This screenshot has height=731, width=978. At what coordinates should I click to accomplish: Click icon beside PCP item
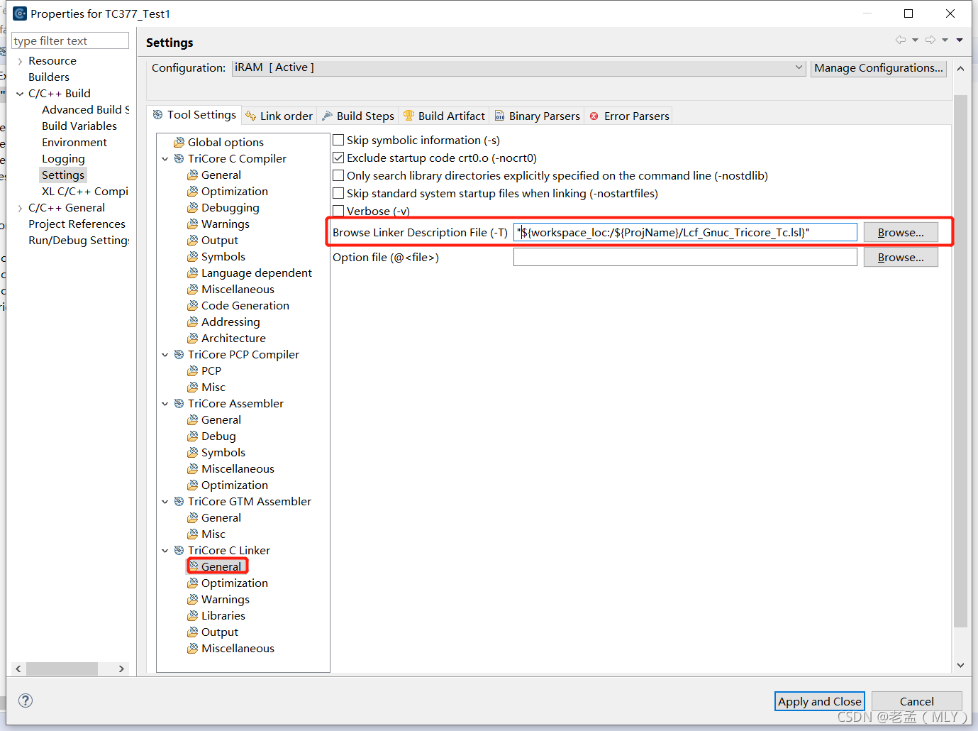pos(192,370)
